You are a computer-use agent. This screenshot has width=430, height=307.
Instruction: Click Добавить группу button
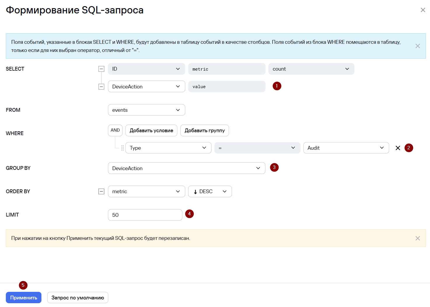click(204, 130)
